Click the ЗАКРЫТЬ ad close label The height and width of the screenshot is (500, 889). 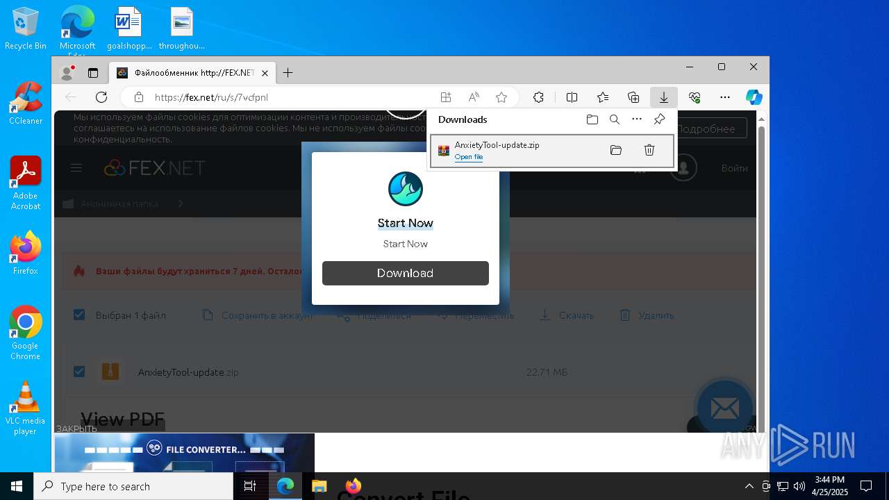click(76, 428)
